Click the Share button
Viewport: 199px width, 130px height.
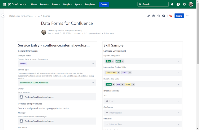pyautogui.click(x=179, y=16)
